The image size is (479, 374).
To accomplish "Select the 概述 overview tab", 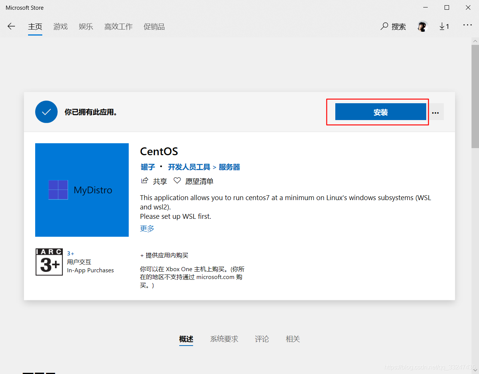I will click(186, 339).
